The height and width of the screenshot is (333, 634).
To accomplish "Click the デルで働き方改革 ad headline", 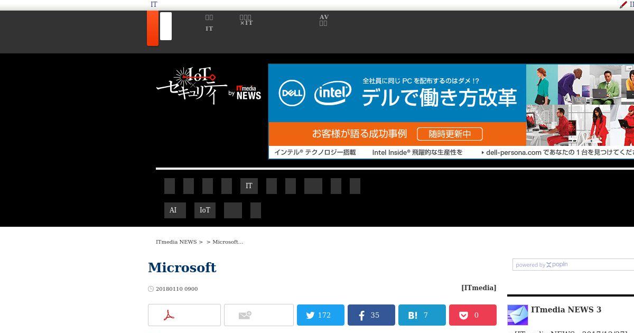I will 439,98.
